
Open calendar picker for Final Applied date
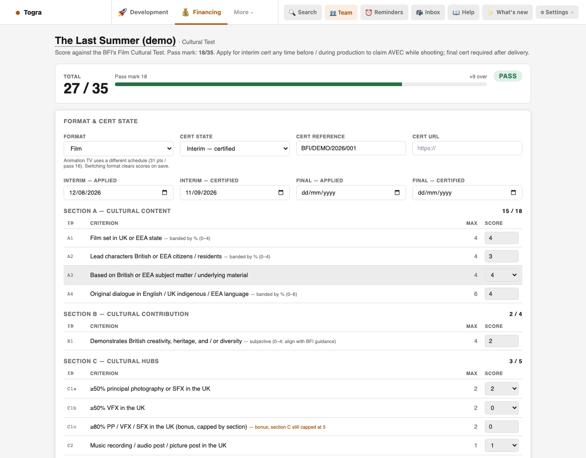pos(397,192)
